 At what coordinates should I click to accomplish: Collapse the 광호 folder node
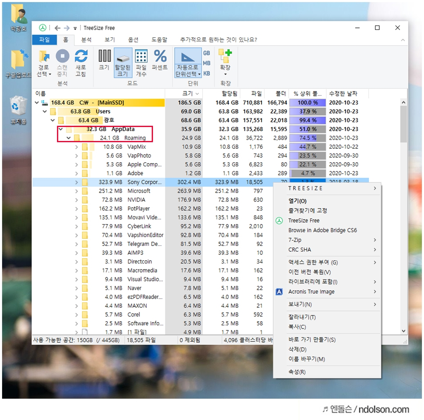pyautogui.click(x=53, y=120)
